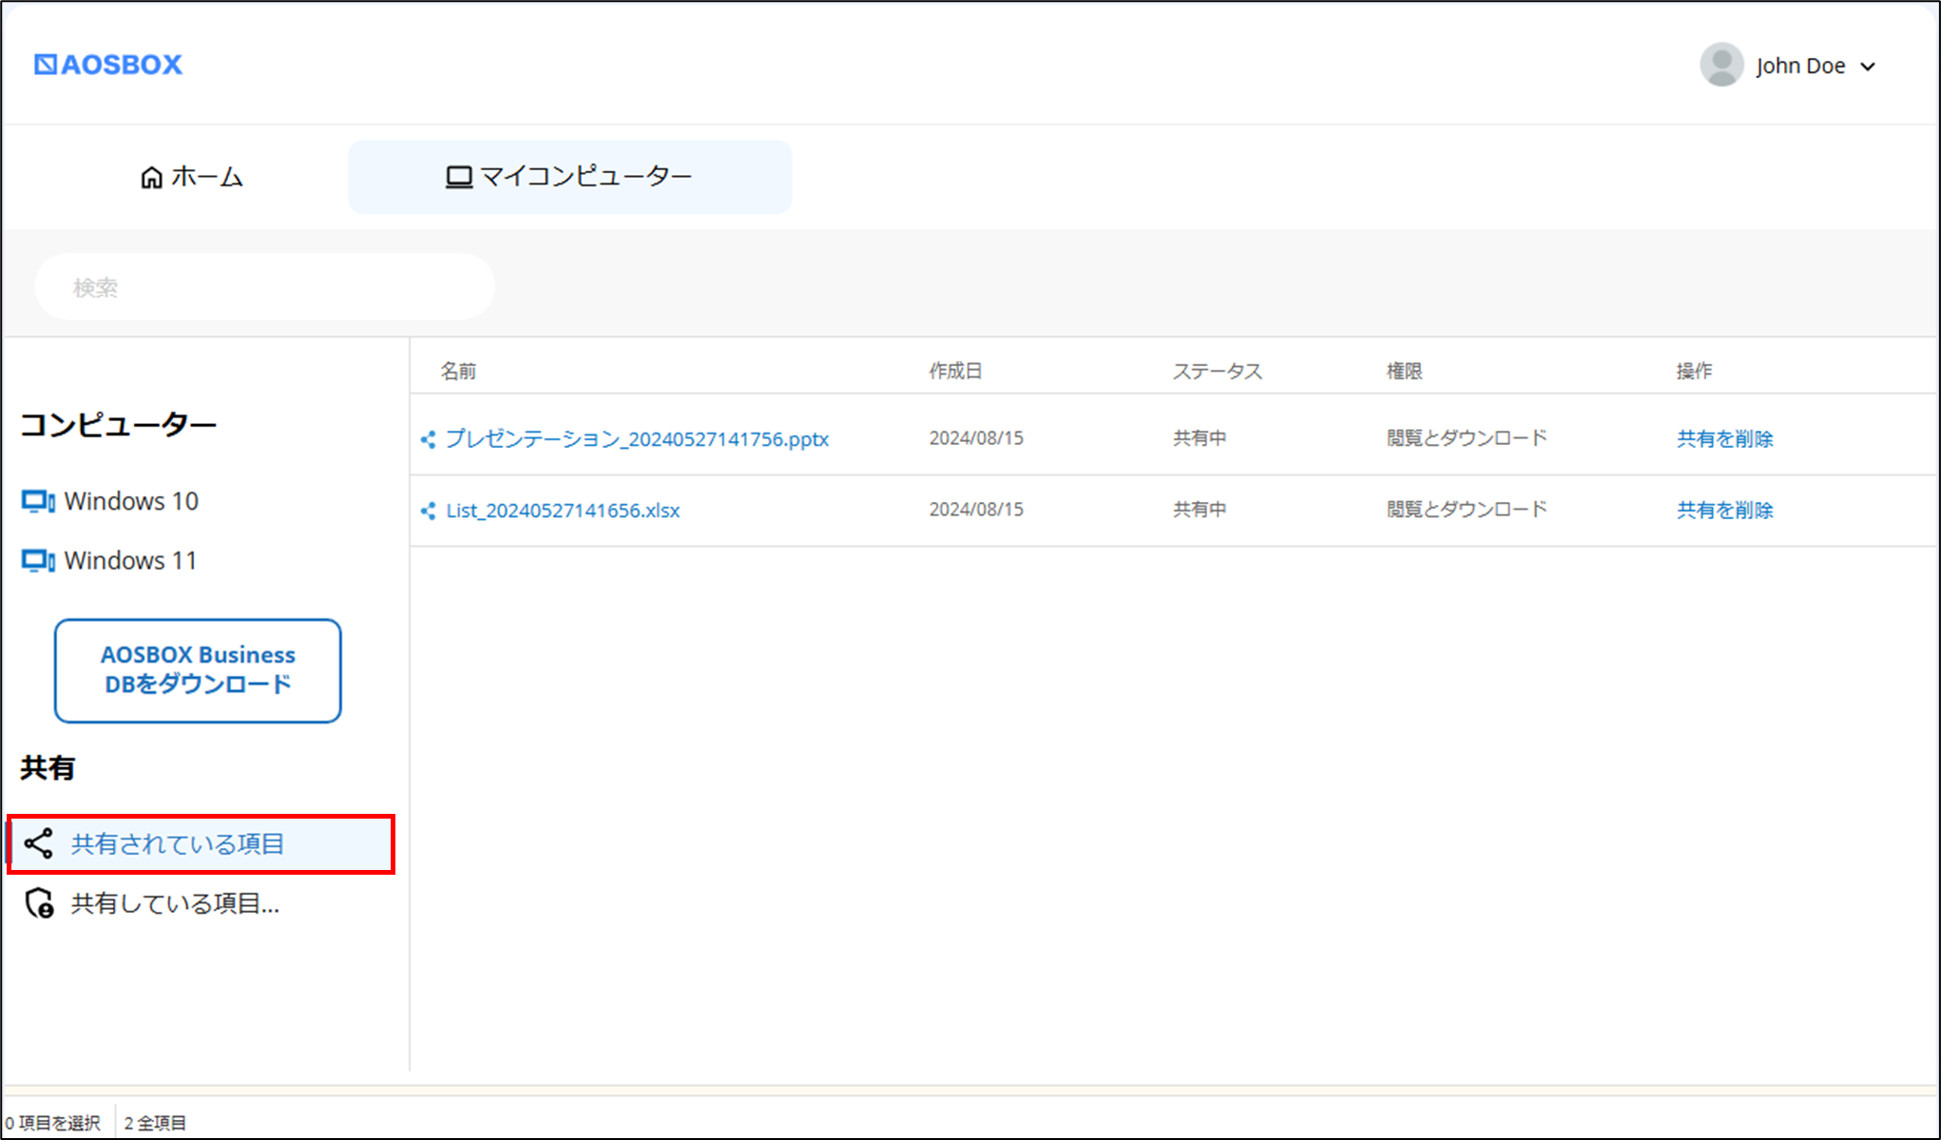Click 0 項目を選択 in status bar
Image resolution: width=1941 pixels, height=1140 pixels.
pyautogui.click(x=52, y=1123)
